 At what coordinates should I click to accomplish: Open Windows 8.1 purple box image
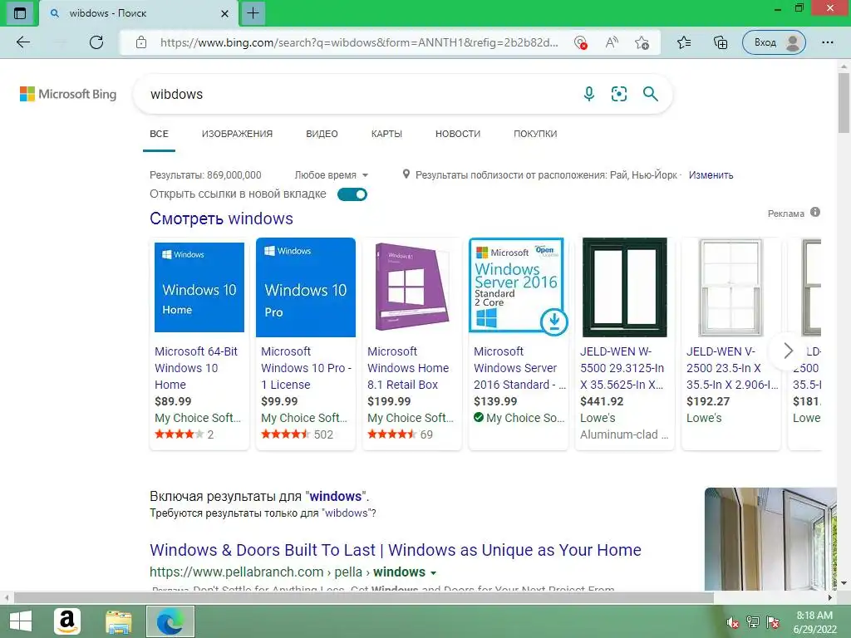coord(412,287)
